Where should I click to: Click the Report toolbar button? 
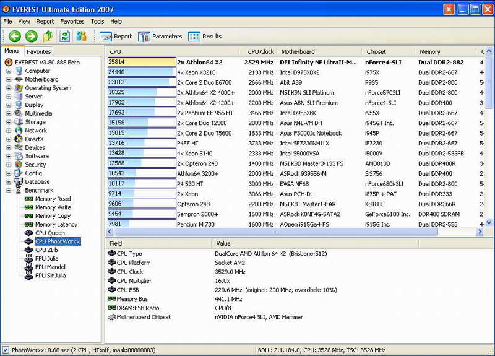(x=116, y=37)
